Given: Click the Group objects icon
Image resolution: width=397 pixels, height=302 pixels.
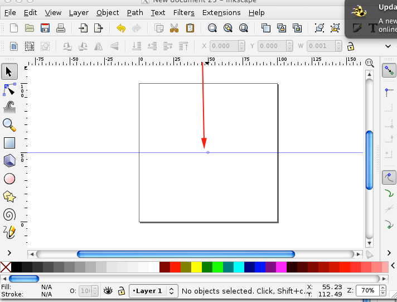Looking at the screenshot, I should 319,28.
